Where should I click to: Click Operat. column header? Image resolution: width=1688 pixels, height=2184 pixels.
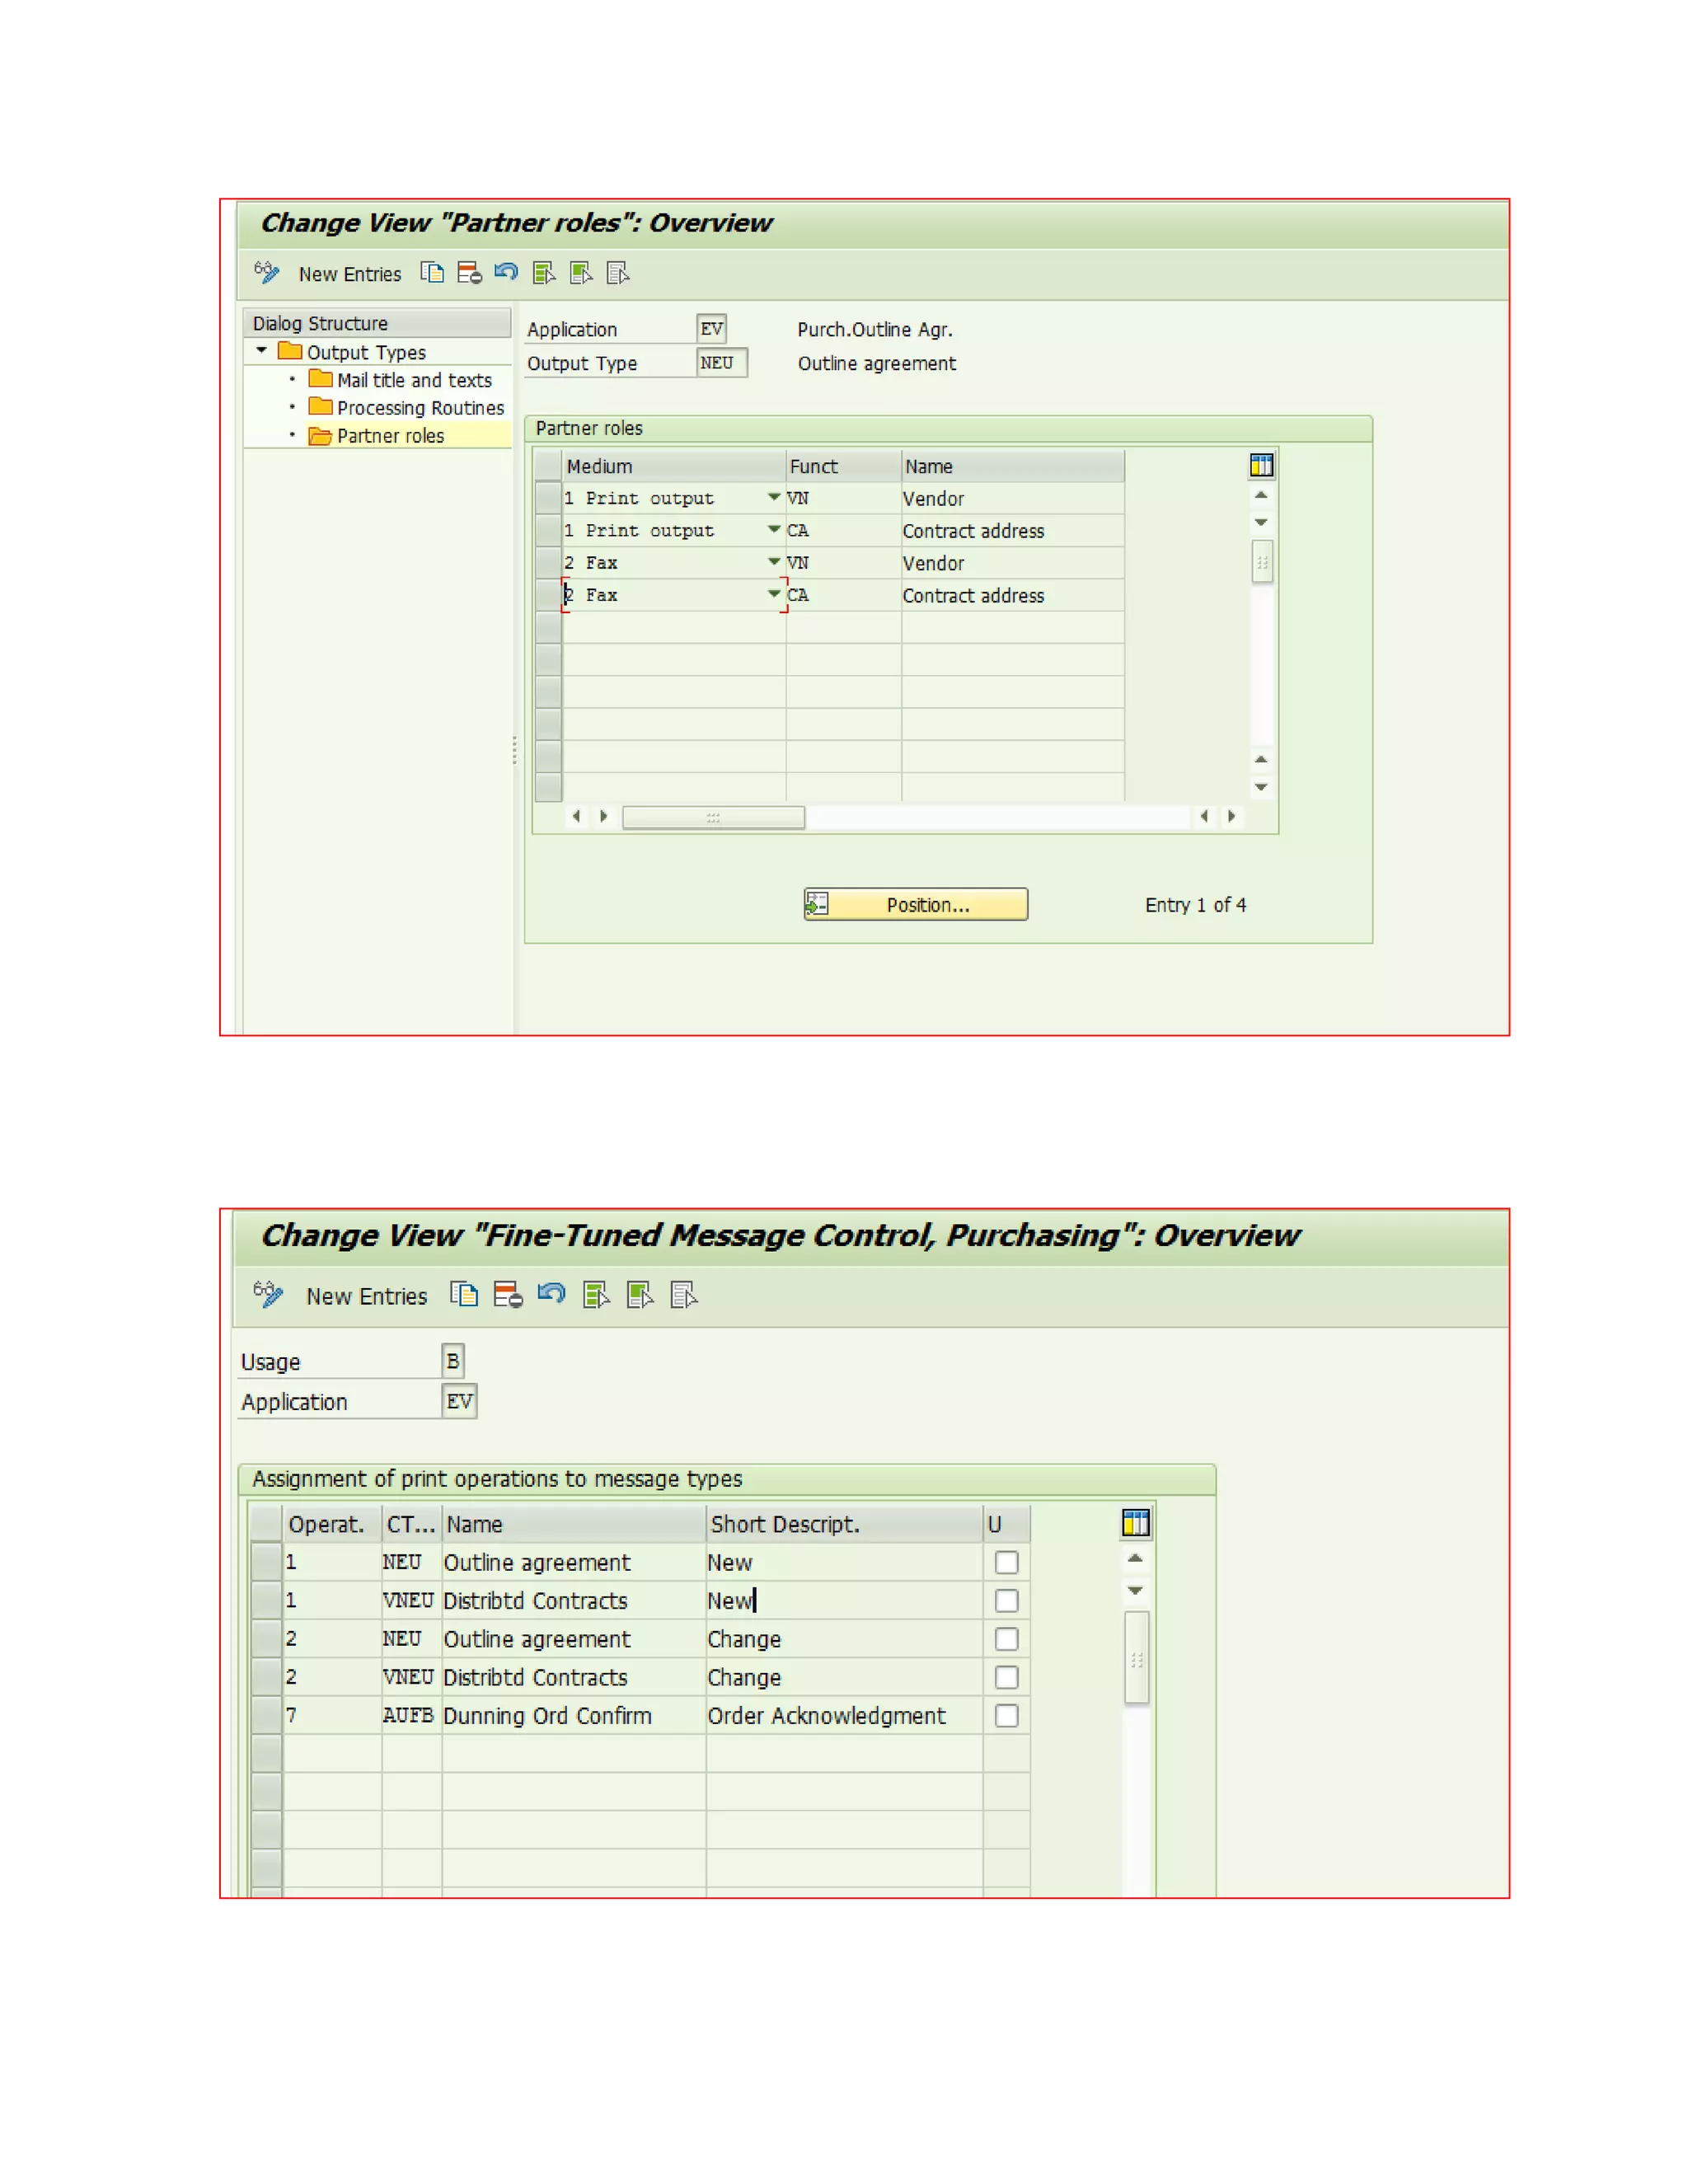(331, 1524)
